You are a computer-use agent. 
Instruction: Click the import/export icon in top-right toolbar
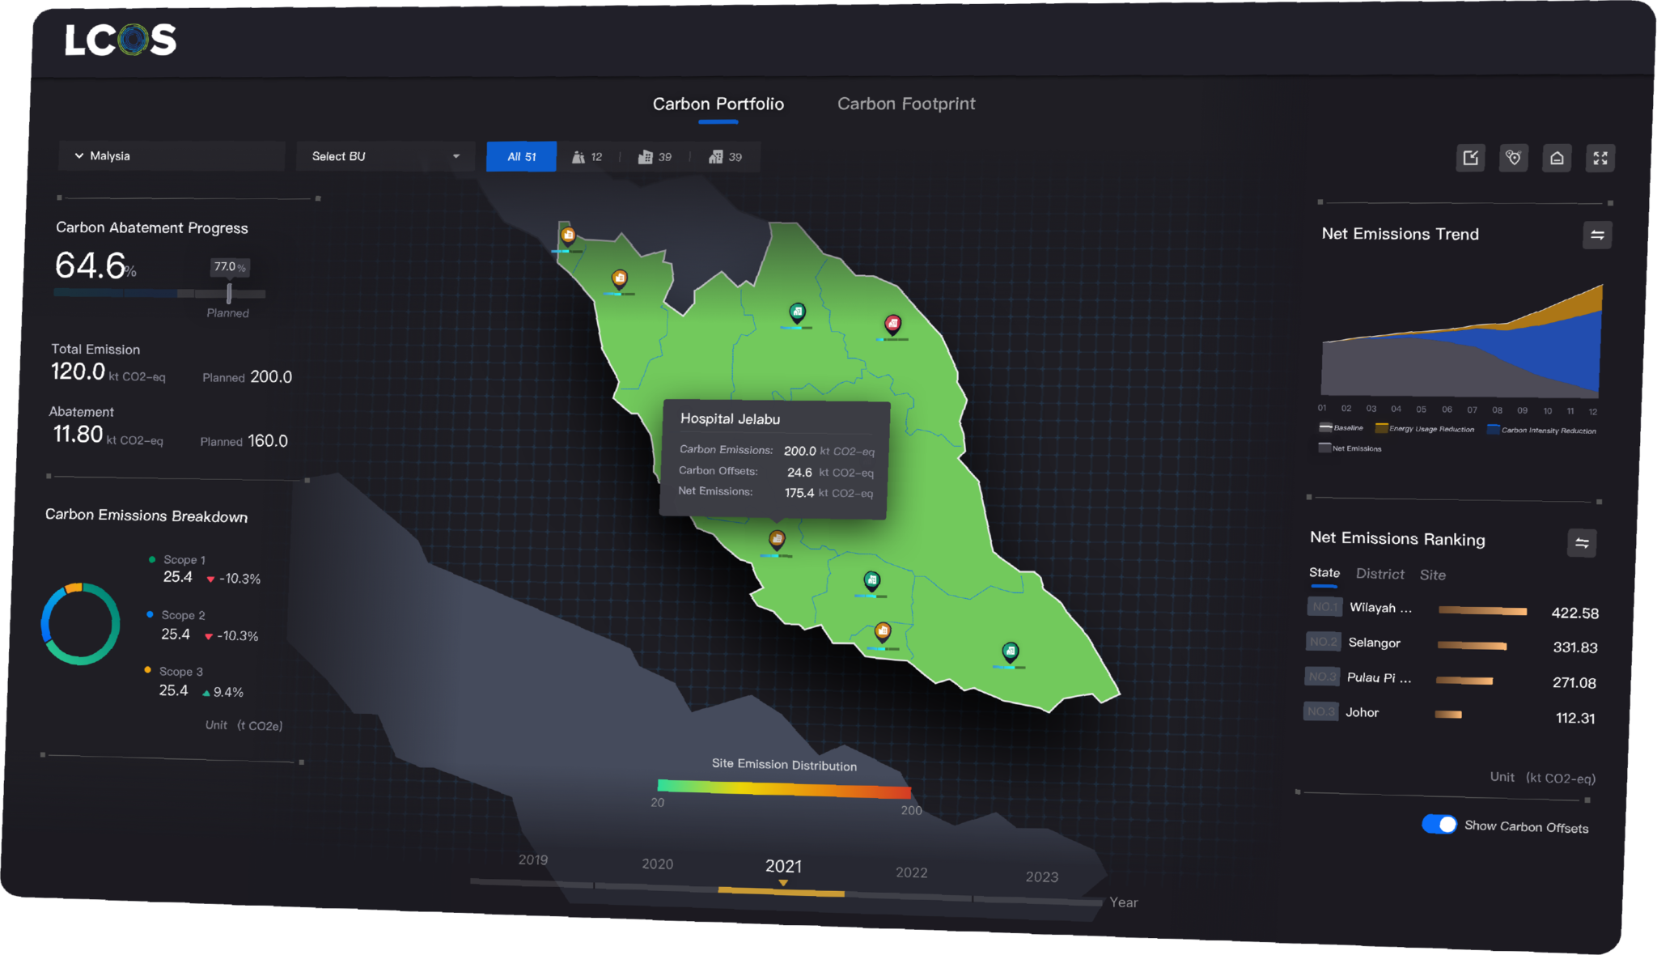pyautogui.click(x=1470, y=158)
